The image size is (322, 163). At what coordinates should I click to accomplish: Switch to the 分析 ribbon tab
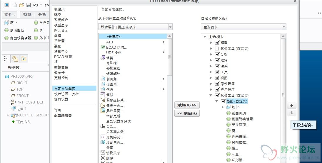42,15
